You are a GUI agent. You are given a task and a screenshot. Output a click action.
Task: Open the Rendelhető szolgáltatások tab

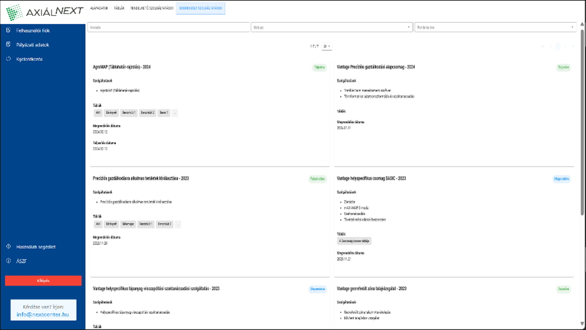pyautogui.click(x=152, y=8)
